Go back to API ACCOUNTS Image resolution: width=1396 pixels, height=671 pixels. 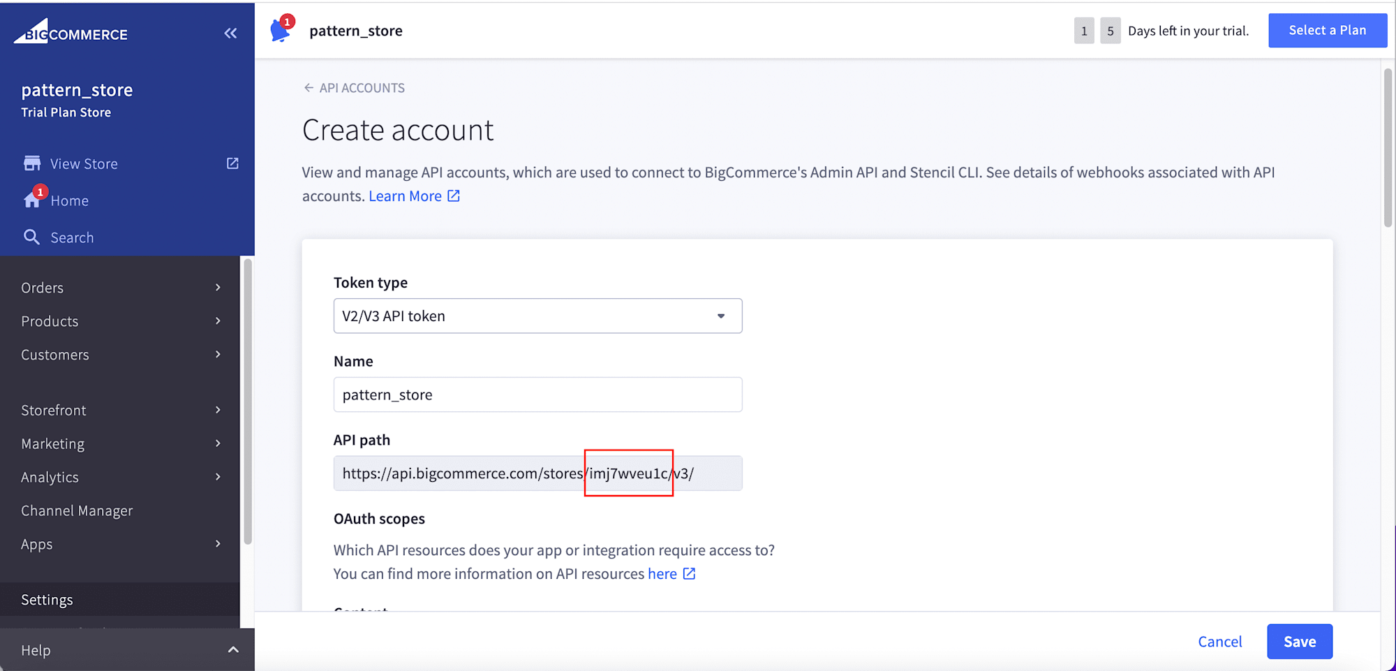pyautogui.click(x=362, y=88)
